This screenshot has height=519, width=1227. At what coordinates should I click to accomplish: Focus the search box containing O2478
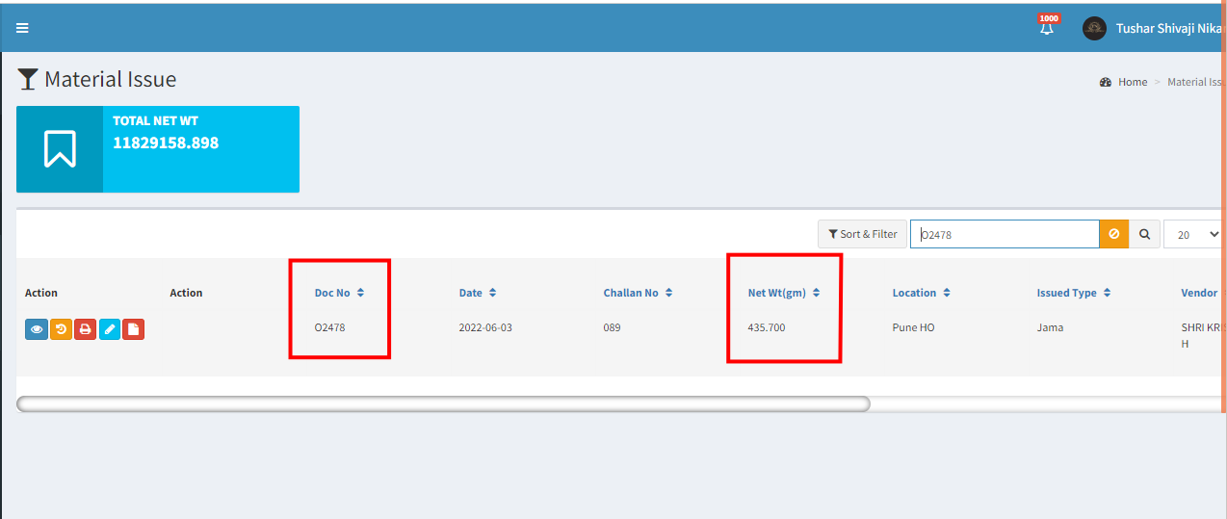click(1005, 234)
